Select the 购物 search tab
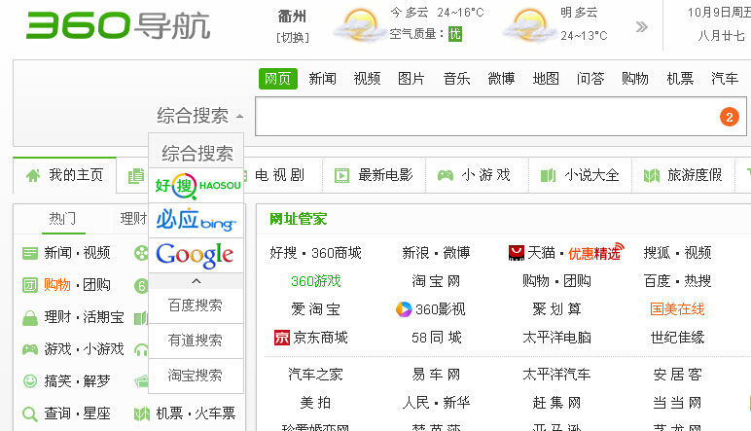751x431 pixels. 635,79
